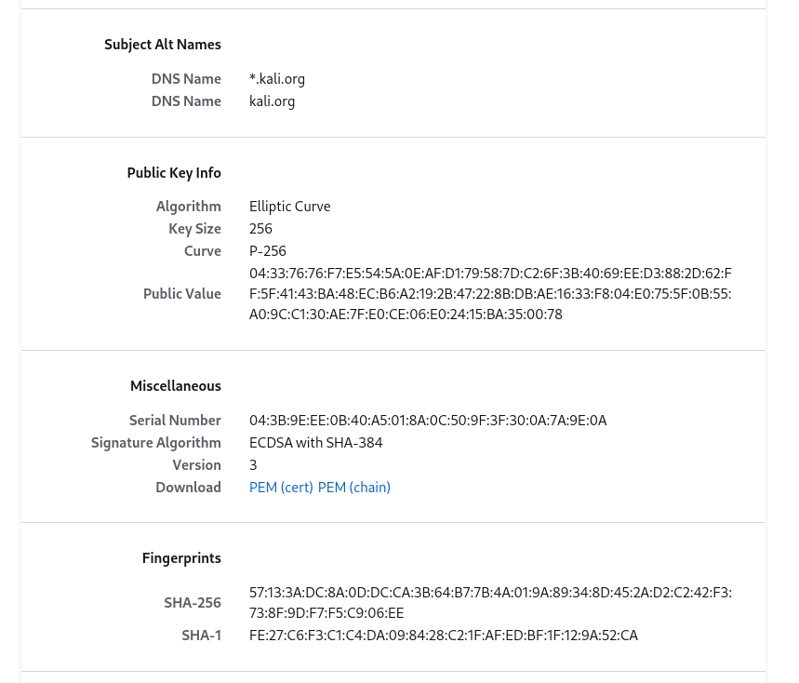
Task: Click the Serial Number label
Action: tap(175, 421)
